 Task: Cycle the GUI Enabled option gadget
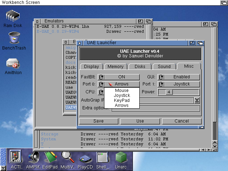[x=178, y=77]
